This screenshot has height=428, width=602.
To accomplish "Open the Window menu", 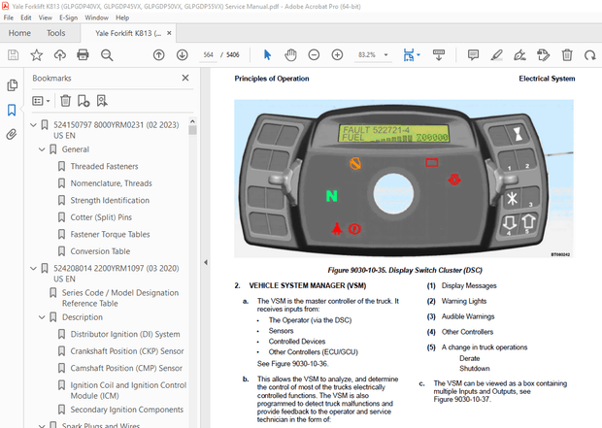I will point(96,17).
